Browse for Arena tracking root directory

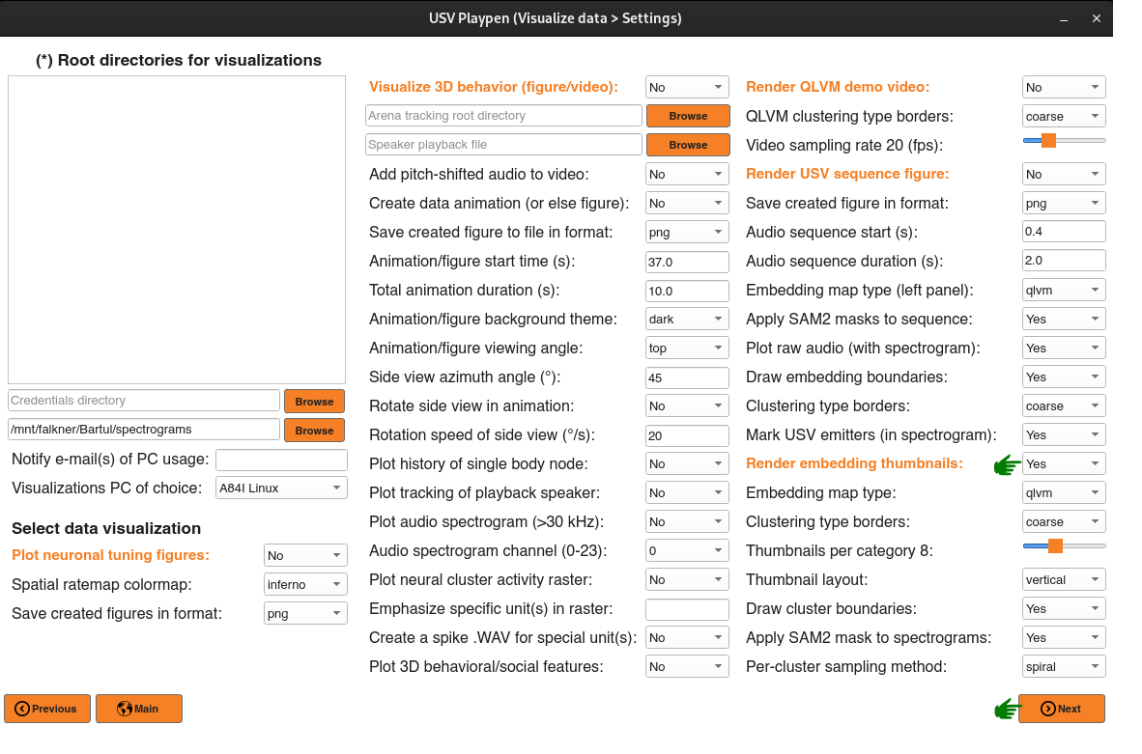click(x=688, y=116)
